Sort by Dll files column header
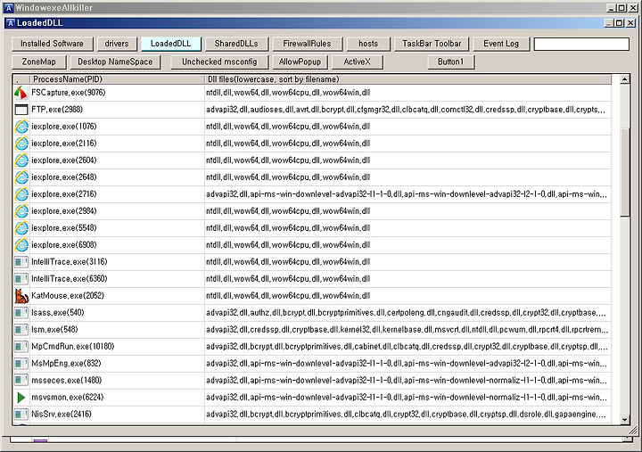 pyautogui.click(x=408, y=79)
